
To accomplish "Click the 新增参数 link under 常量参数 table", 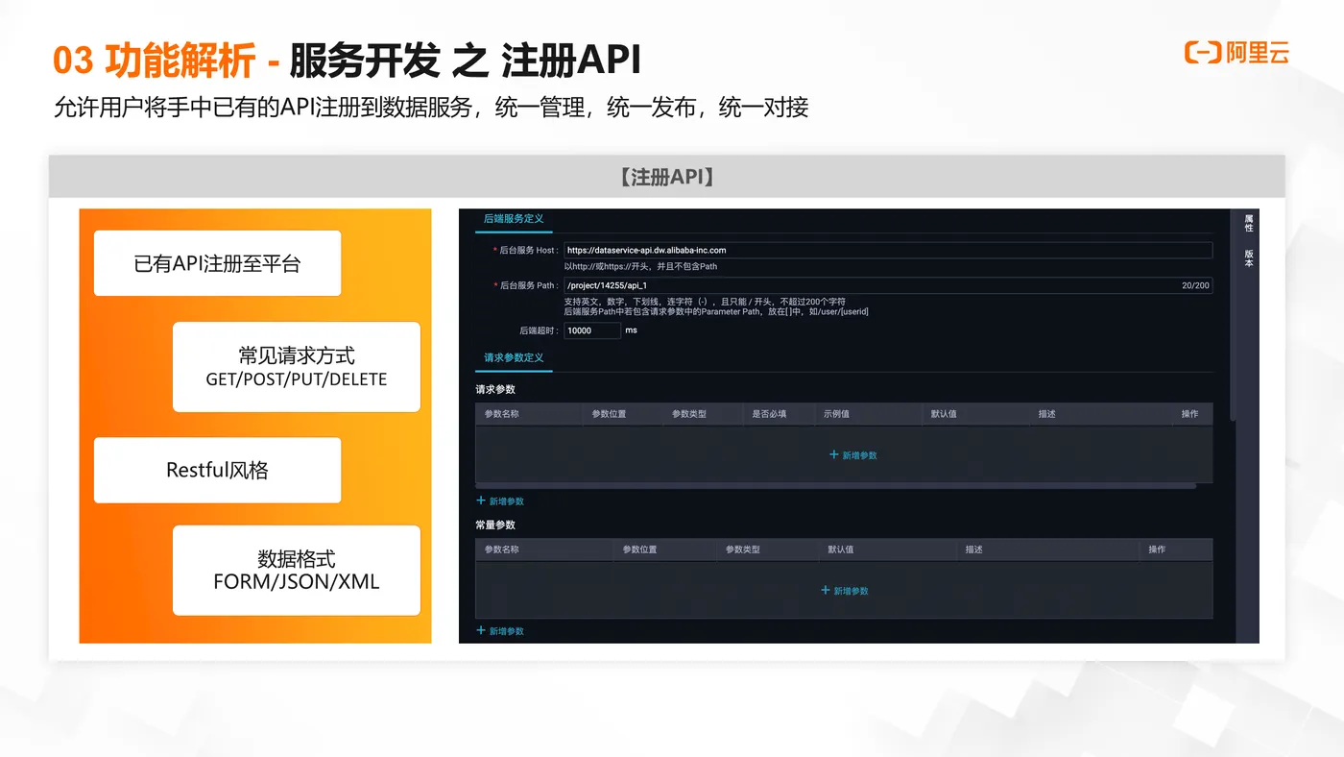I will point(500,631).
